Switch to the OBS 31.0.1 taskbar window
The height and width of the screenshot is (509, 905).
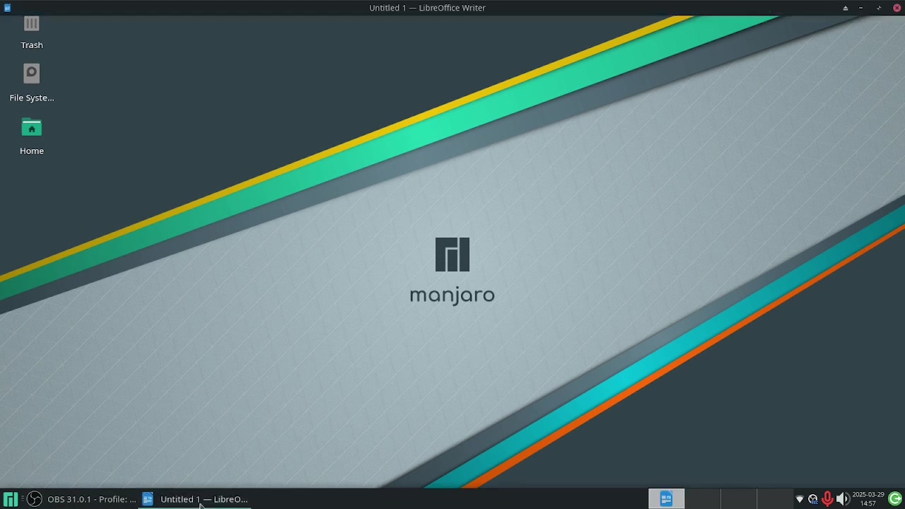click(83, 499)
